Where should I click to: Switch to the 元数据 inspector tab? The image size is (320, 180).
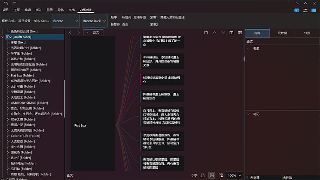click(282, 33)
